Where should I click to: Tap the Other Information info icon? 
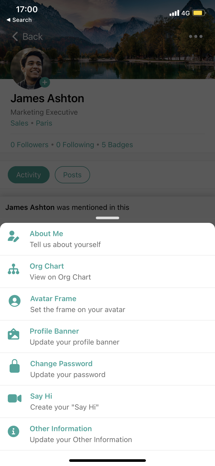point(14,431)
